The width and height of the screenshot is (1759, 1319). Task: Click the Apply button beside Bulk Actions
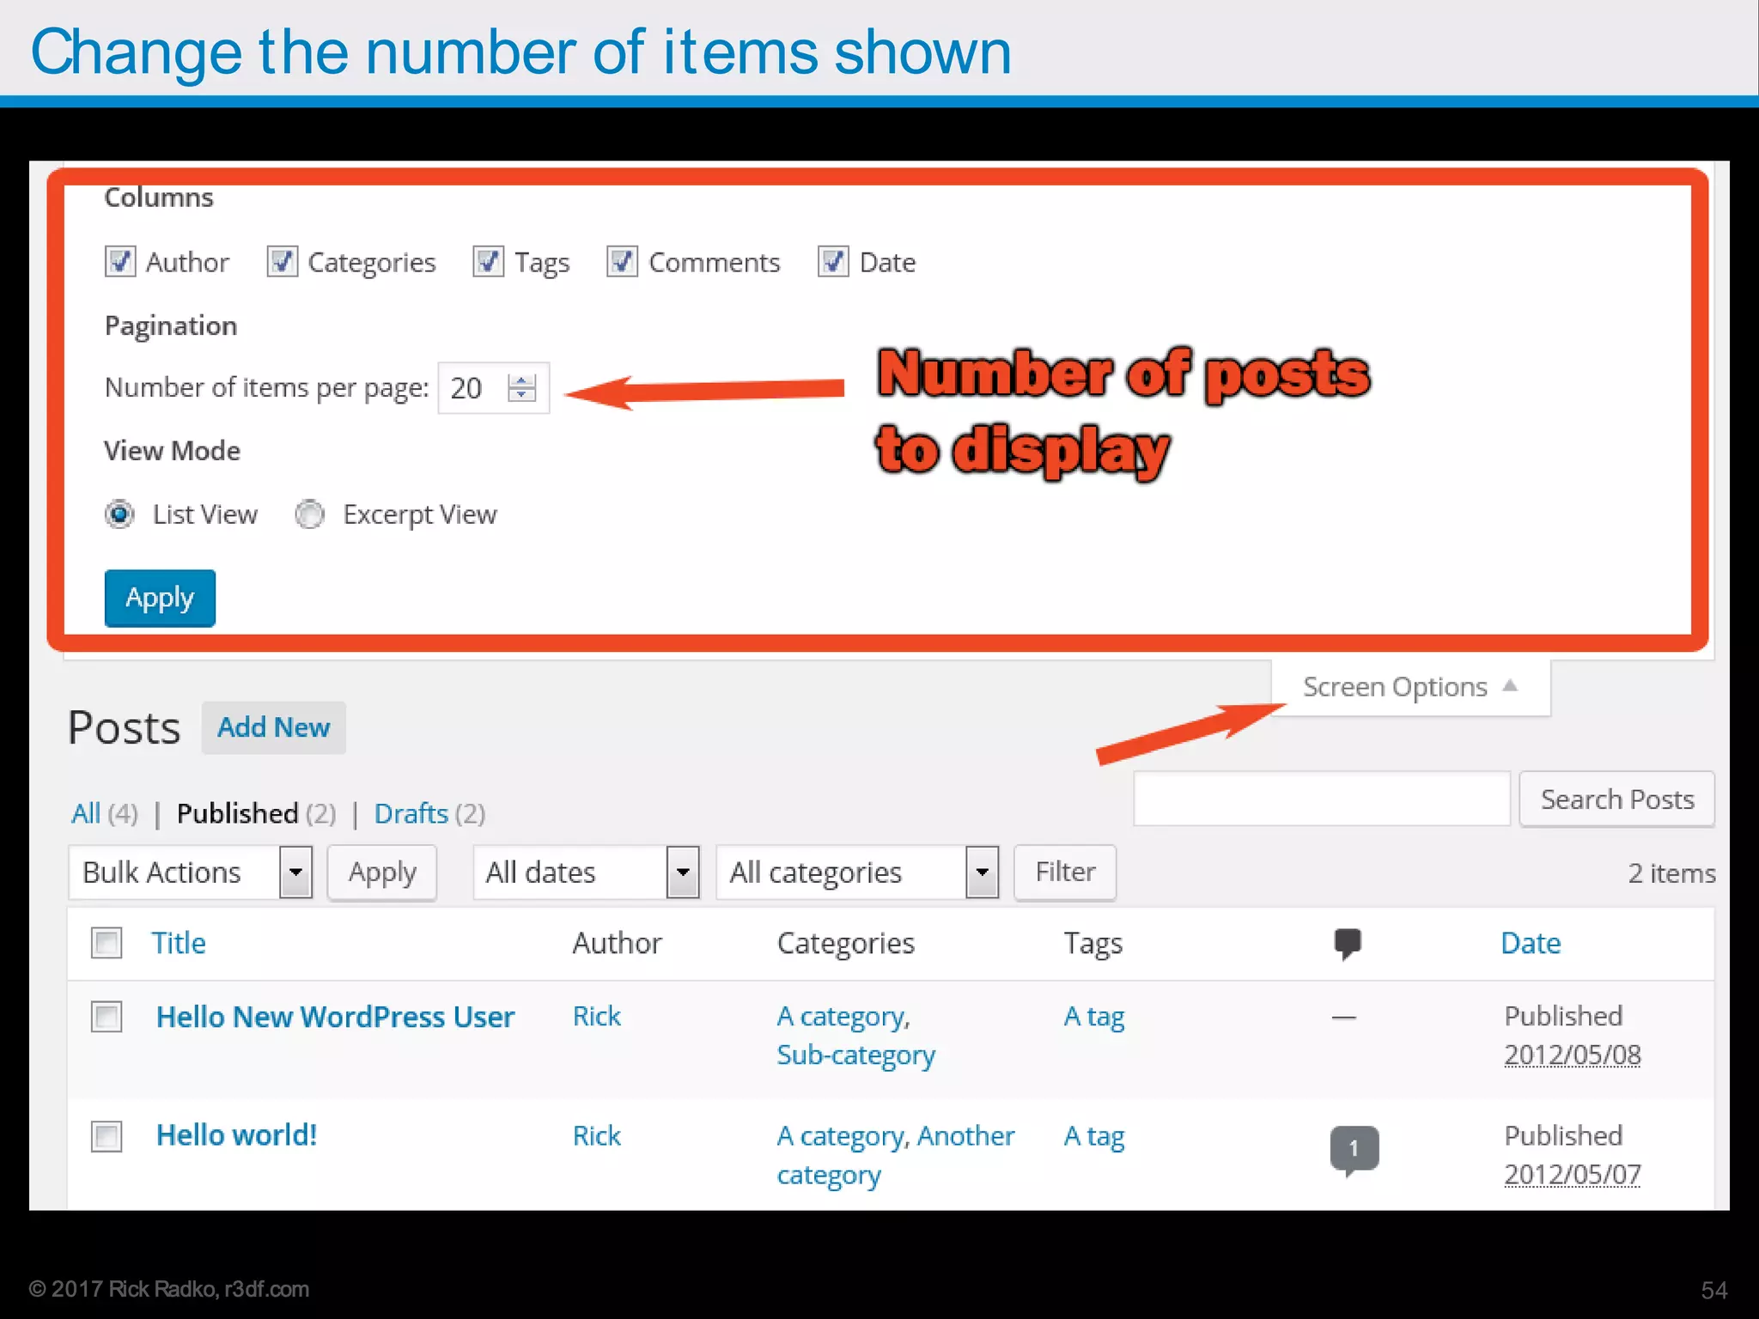coord(382,872)
